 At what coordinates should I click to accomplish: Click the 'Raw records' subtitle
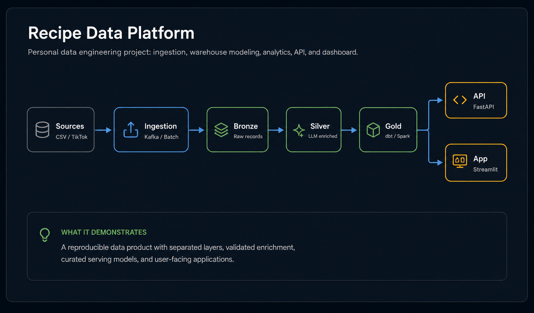tap(248, 136)
